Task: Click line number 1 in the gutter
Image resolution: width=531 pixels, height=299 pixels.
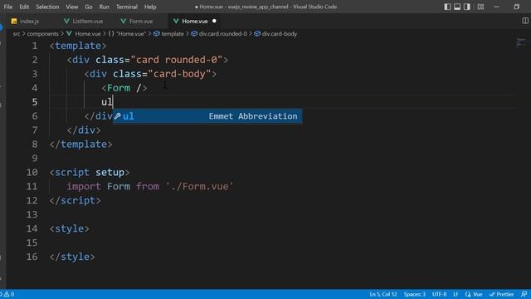Action: [x=35, y=46]
